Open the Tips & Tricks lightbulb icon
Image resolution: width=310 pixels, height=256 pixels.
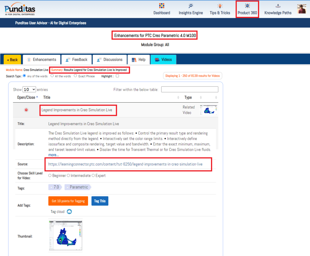(220, 6)
